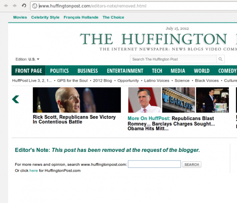Go to the Science subsection
The width and height of the screenshot is (237, 203).
pos(182,80)
